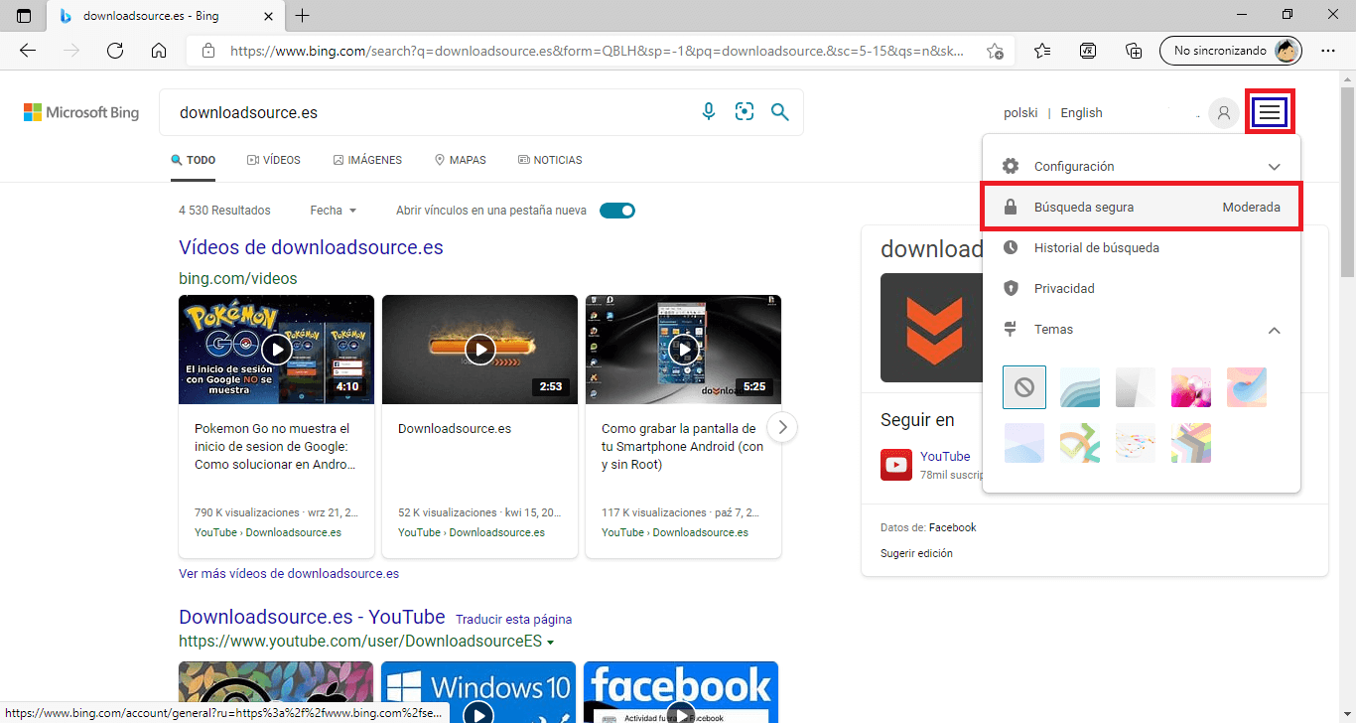Select the TODO results tab
Image resolution: width=1356 pixels, height=723 pixels.
193,160
